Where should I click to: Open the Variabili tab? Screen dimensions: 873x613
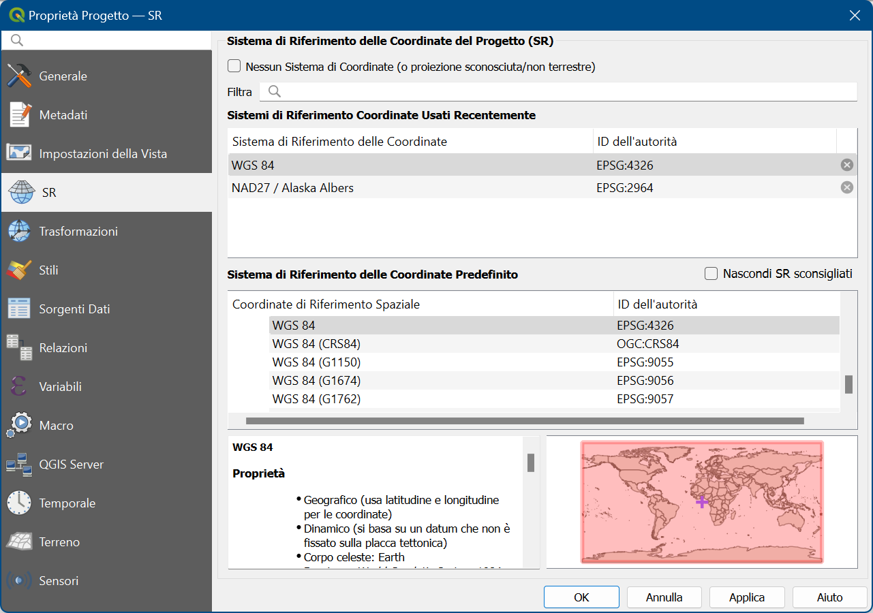click(x=106, y=387)
